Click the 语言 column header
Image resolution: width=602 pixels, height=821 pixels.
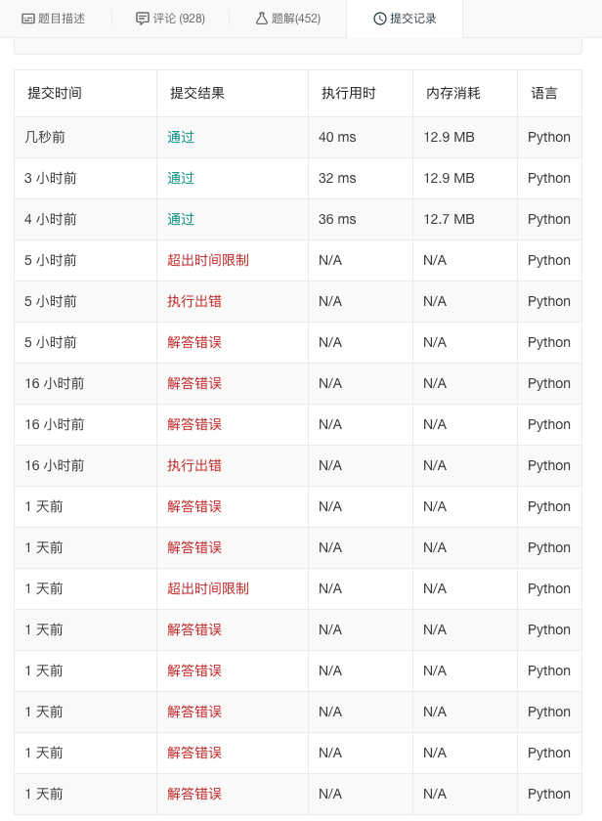point(544,94)
